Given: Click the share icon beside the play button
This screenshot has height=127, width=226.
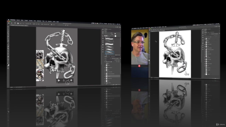Looking at the screenshot, I should [64, 80].
